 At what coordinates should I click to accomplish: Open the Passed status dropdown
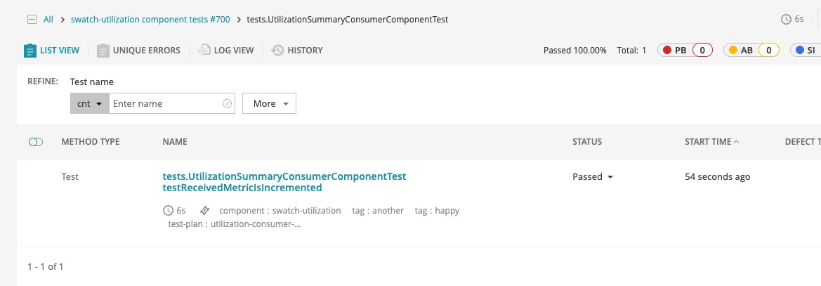(593, 177)
